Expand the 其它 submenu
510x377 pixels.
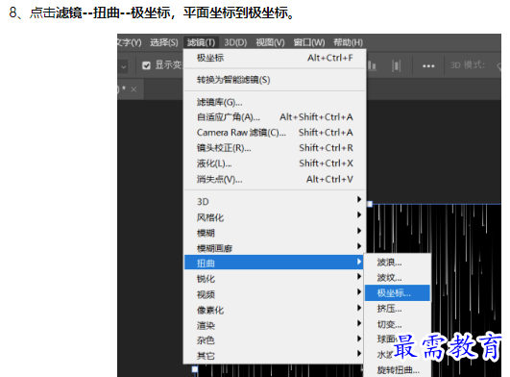click(274, 356)
